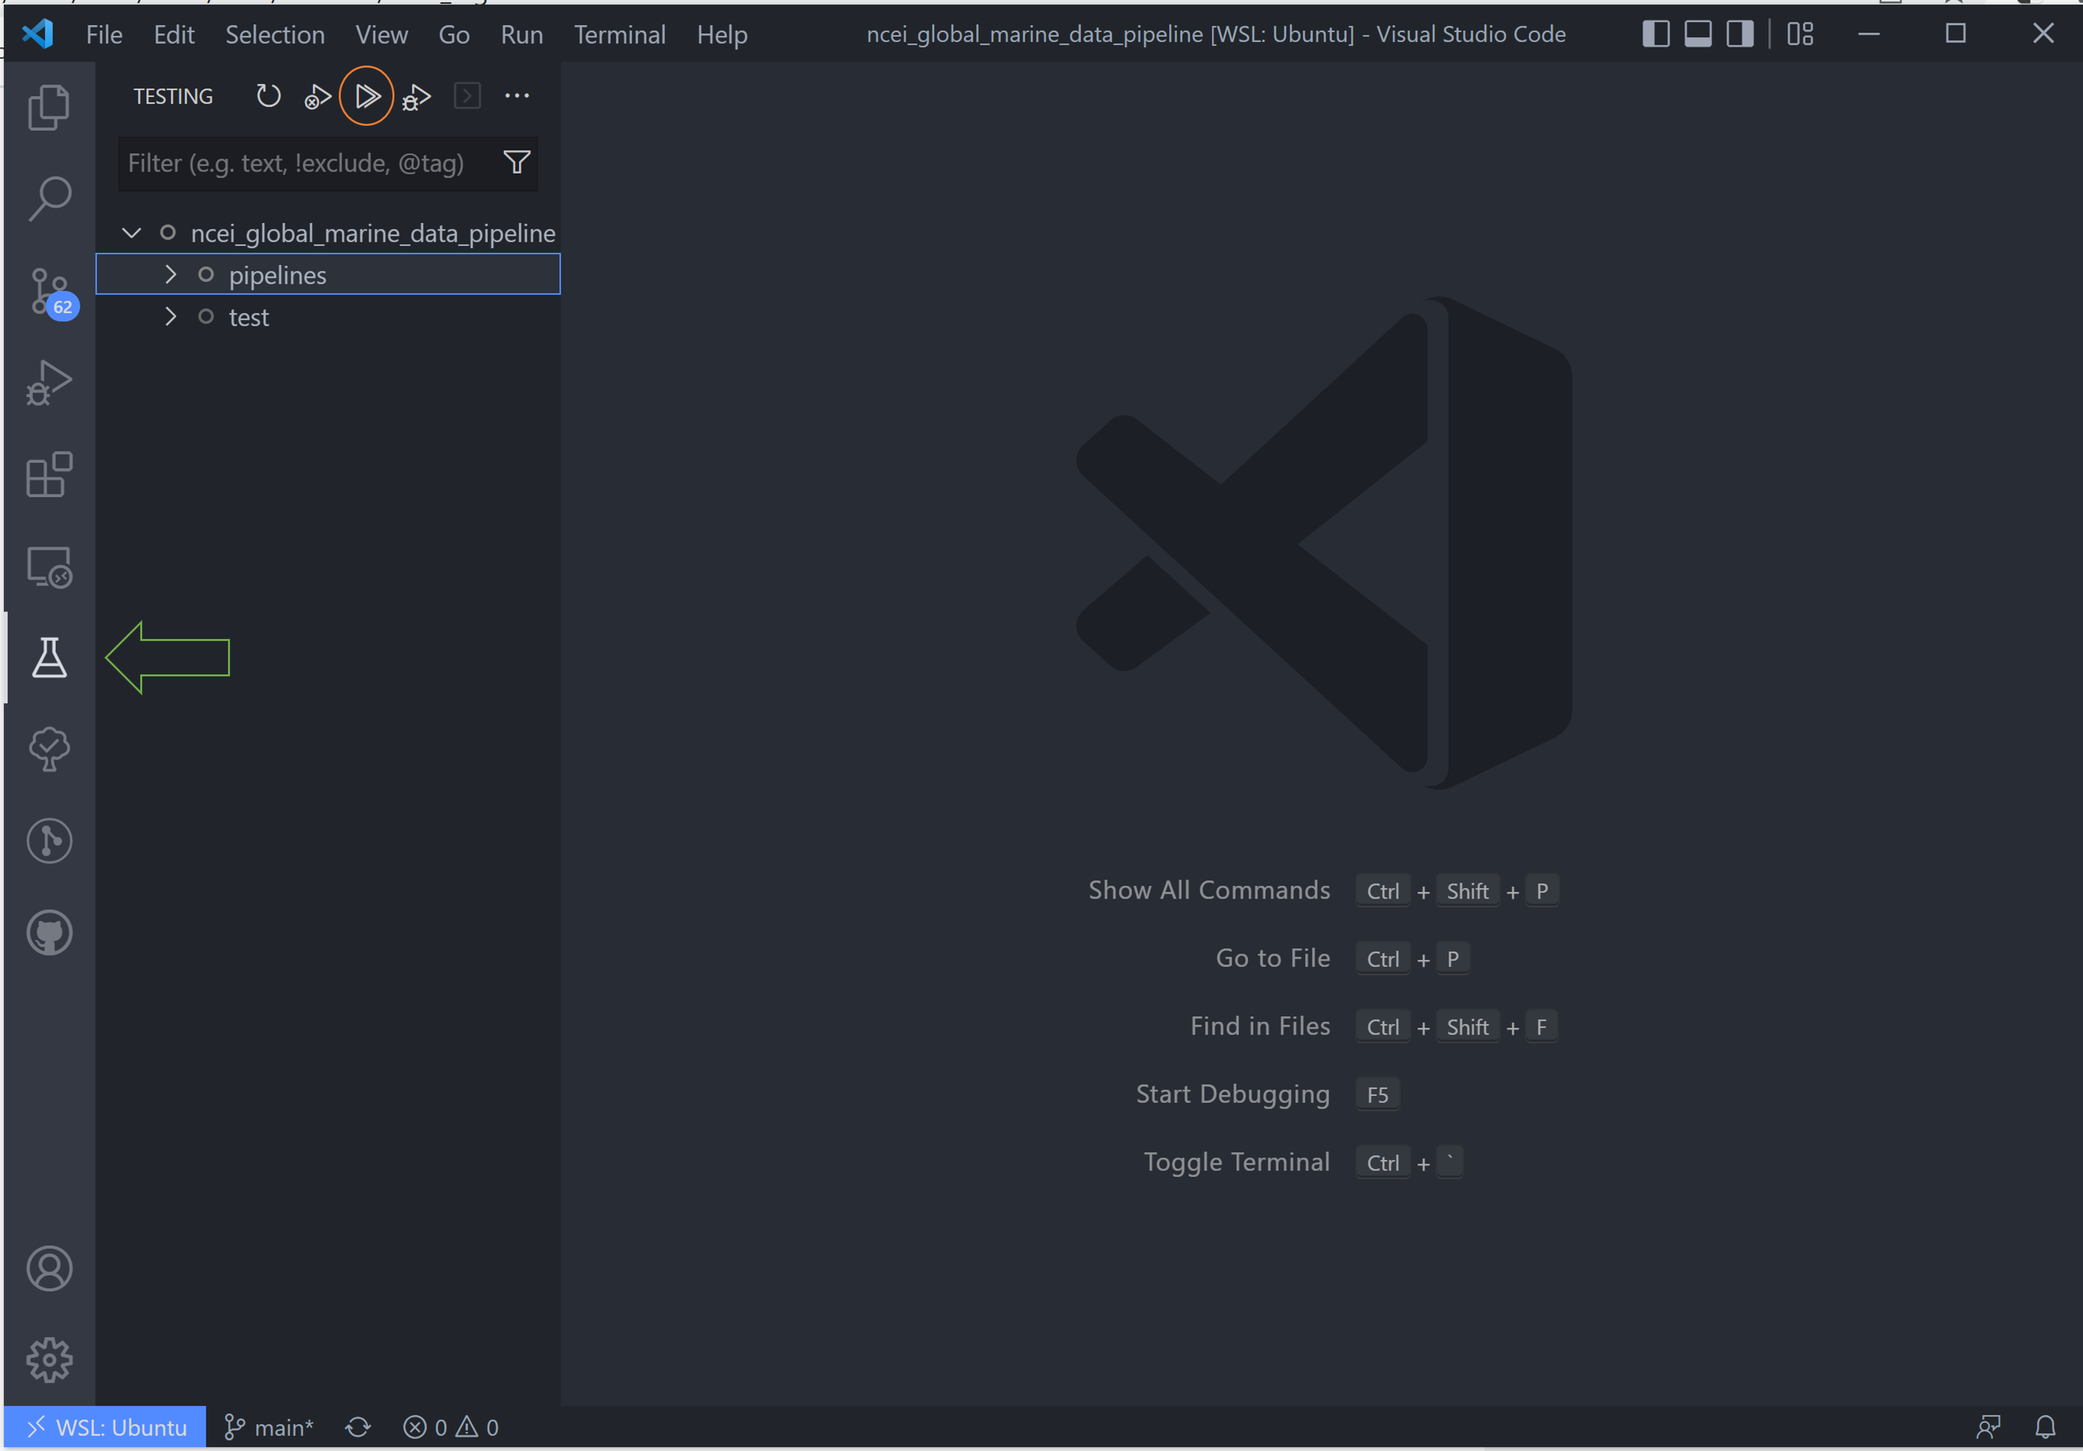Open the Go menu
2083x1451 pixels.
[453, 35]
